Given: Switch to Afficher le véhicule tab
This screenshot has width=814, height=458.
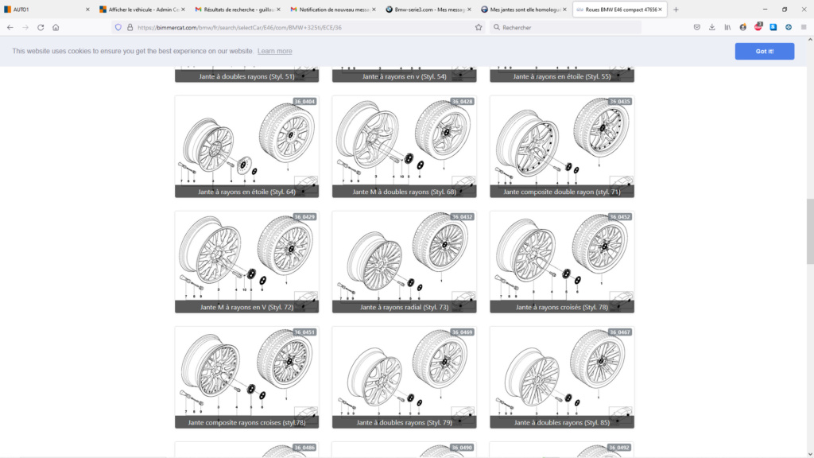Looking at the screenshot, I should click(x=142, y=10).
